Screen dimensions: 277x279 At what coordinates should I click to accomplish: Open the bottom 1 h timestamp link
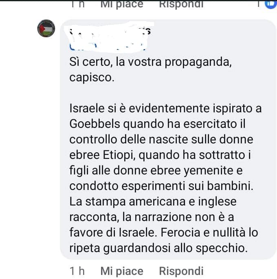[77, 271]
